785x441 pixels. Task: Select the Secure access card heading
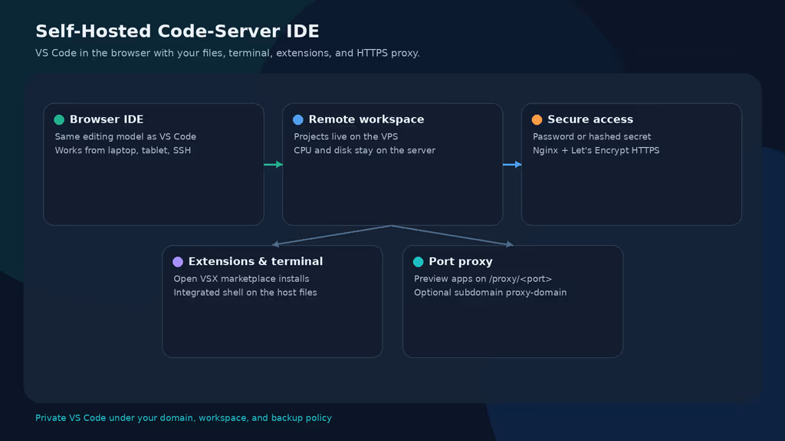coord(590,119)
